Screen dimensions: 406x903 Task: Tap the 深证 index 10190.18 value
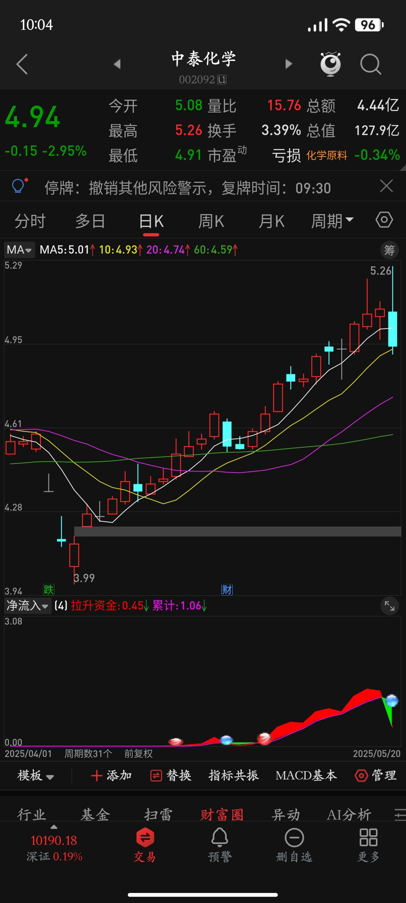click(54, 840)
